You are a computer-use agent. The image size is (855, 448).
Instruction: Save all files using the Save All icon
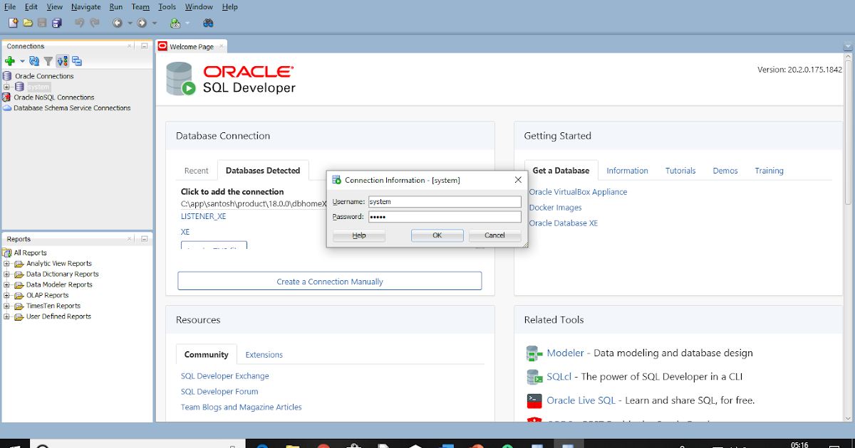(56, 23)
